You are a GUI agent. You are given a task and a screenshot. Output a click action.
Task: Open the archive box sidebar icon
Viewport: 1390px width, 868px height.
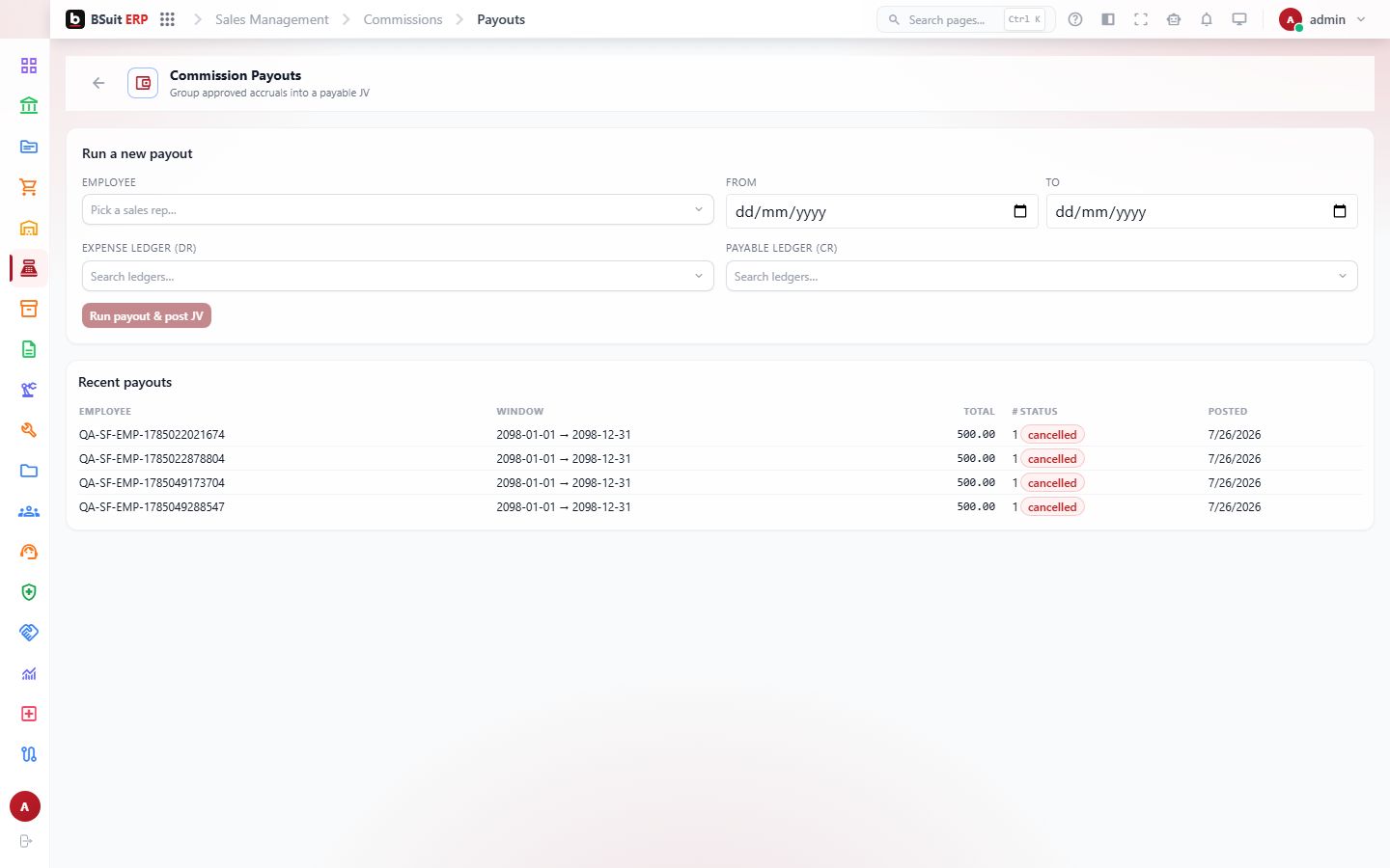click(x=29, y=309)
